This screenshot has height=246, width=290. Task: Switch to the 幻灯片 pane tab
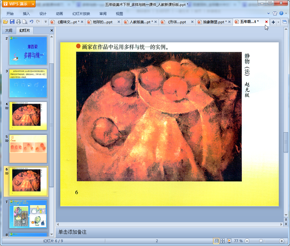25,31
